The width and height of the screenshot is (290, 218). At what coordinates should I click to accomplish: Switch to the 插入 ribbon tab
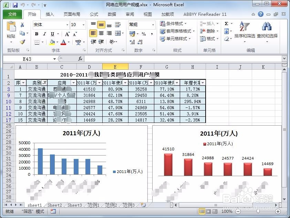50,14
